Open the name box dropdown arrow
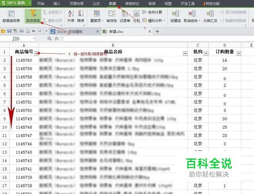Viewport: 254px width, 194px height. point(34,39)
